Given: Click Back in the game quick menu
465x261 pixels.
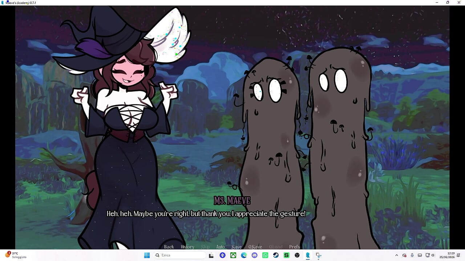Looking at the screenshot, I should click(169, 247).
